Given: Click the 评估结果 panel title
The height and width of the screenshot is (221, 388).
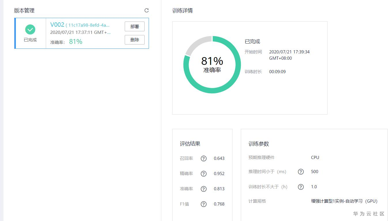Looking at the screenshot, I should [x=190, y=144].
